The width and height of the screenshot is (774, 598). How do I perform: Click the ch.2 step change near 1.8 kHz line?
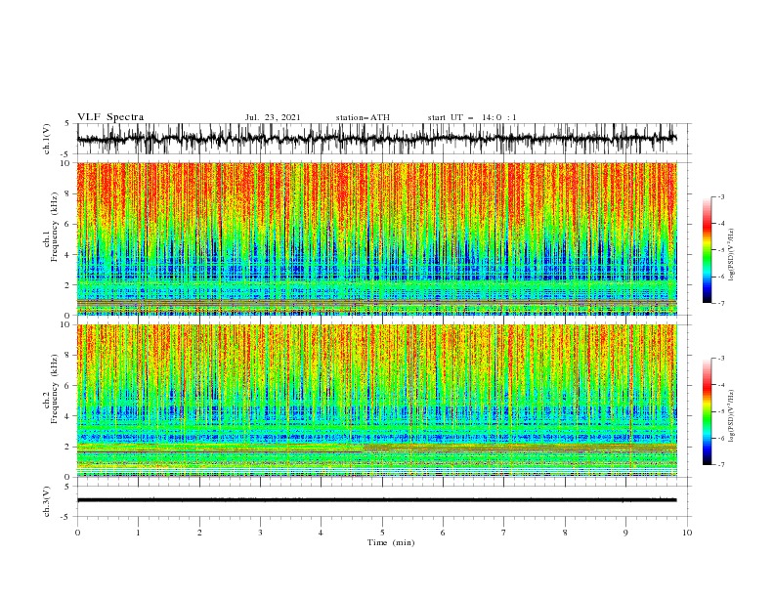(364, 448)
